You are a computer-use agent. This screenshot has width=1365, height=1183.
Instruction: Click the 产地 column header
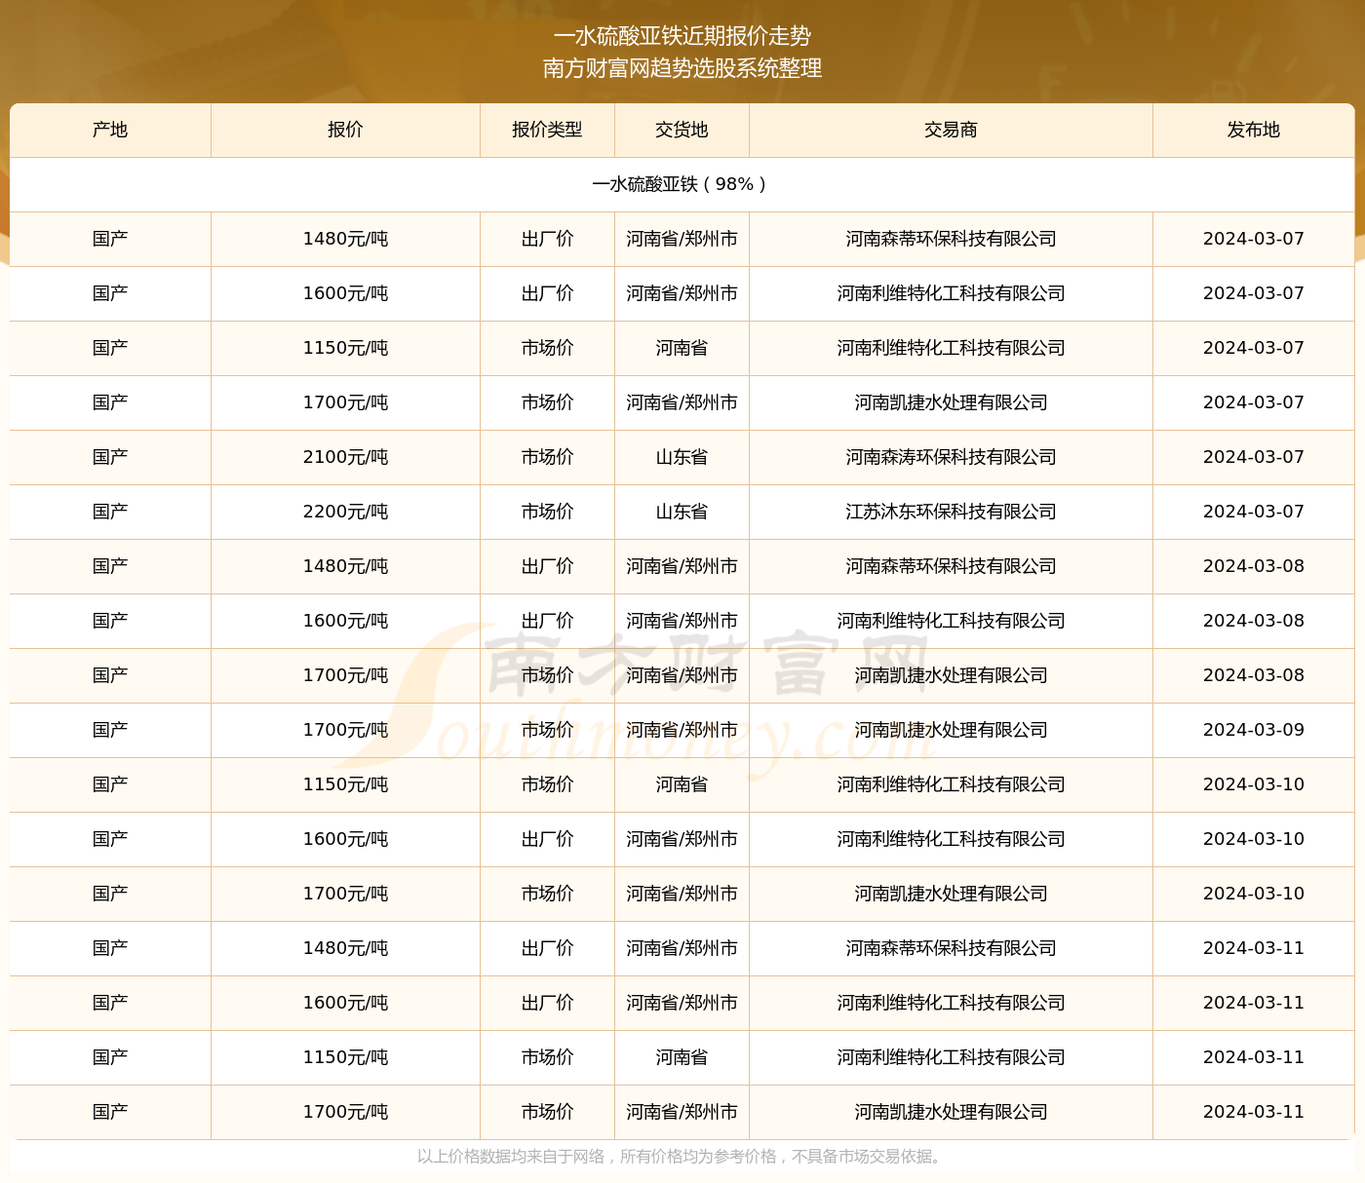pos(110,130)
